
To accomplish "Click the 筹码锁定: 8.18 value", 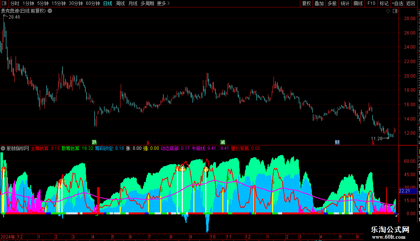I will coord(110,148).
